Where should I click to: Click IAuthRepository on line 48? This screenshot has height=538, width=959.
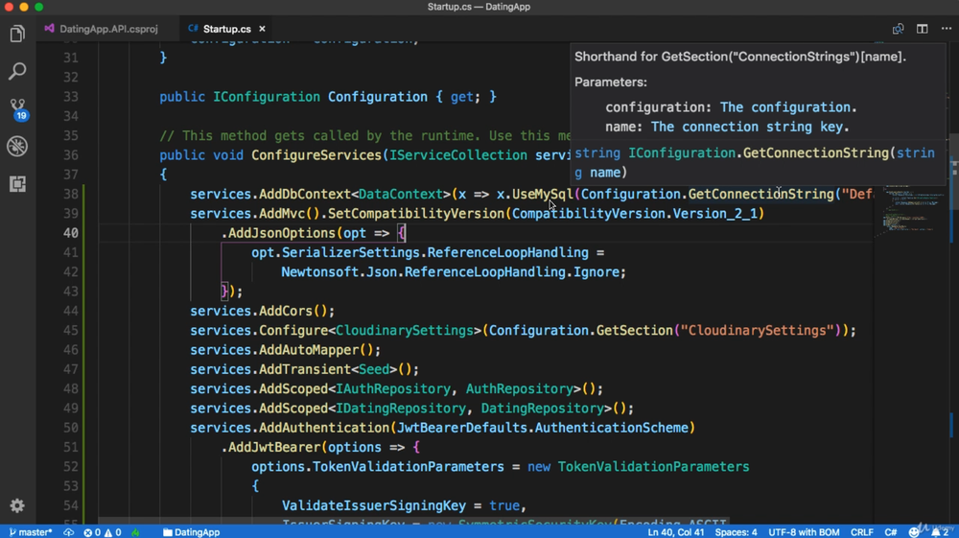click(x=393, y=388)
